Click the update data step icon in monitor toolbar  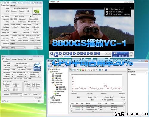(x=103, y=70)
